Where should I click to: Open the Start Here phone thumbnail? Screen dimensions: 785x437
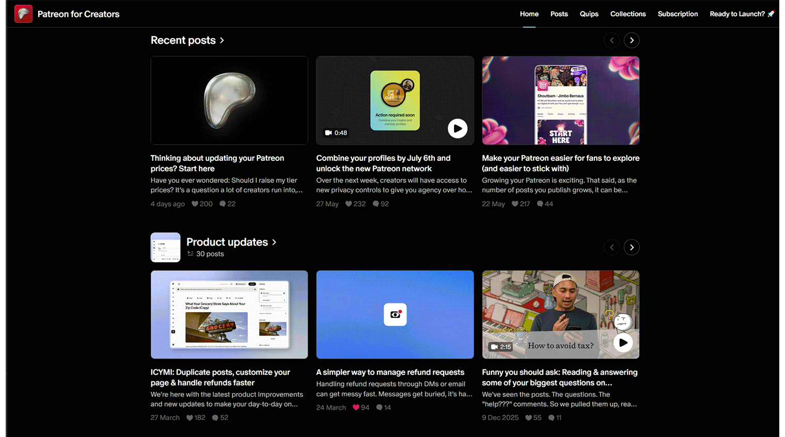coord(561,100)
